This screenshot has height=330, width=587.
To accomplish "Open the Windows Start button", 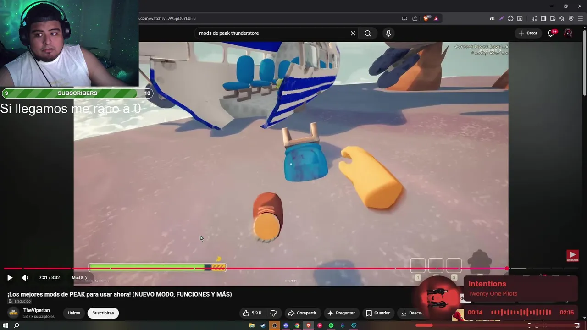I will coord(6,325).
